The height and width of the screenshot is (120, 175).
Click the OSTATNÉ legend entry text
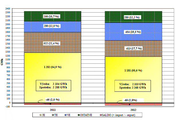point(86,115)
